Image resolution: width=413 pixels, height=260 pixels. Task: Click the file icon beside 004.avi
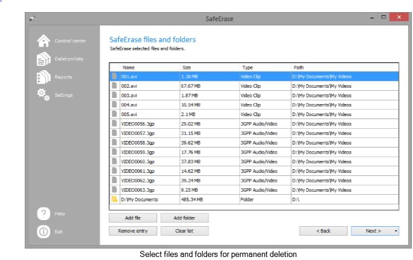tap(114, 105)
